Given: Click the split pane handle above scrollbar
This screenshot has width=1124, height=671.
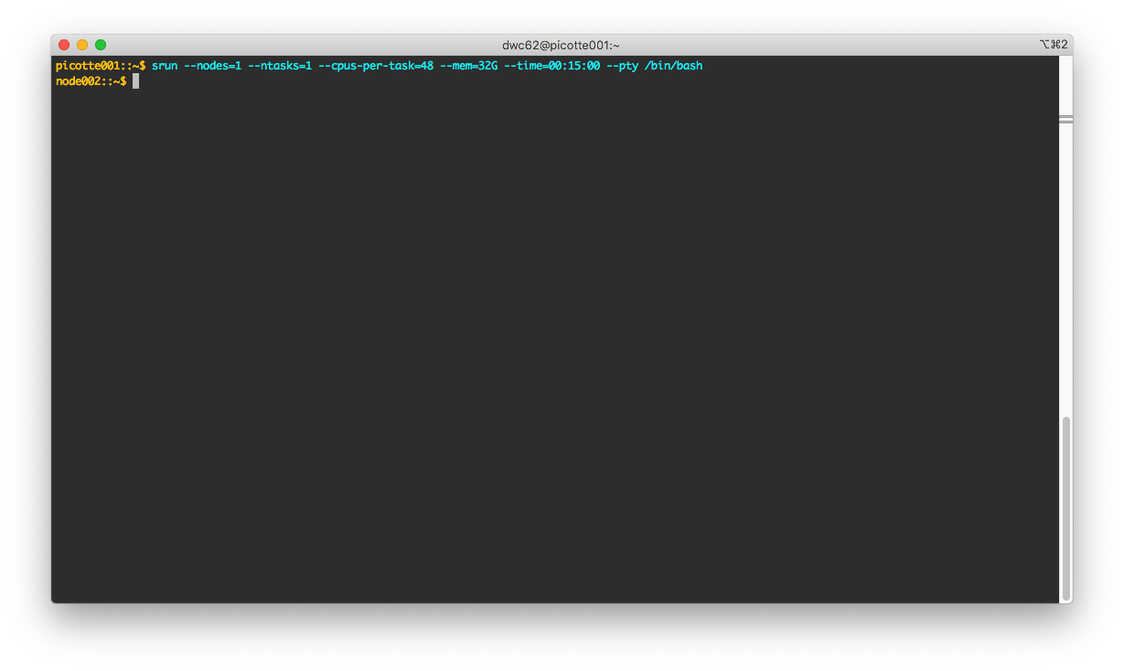Looking at the screenshot, I should 1065,120.
